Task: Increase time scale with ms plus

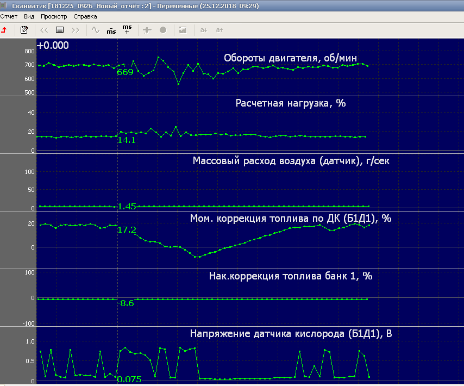Action: click(127, 29)
